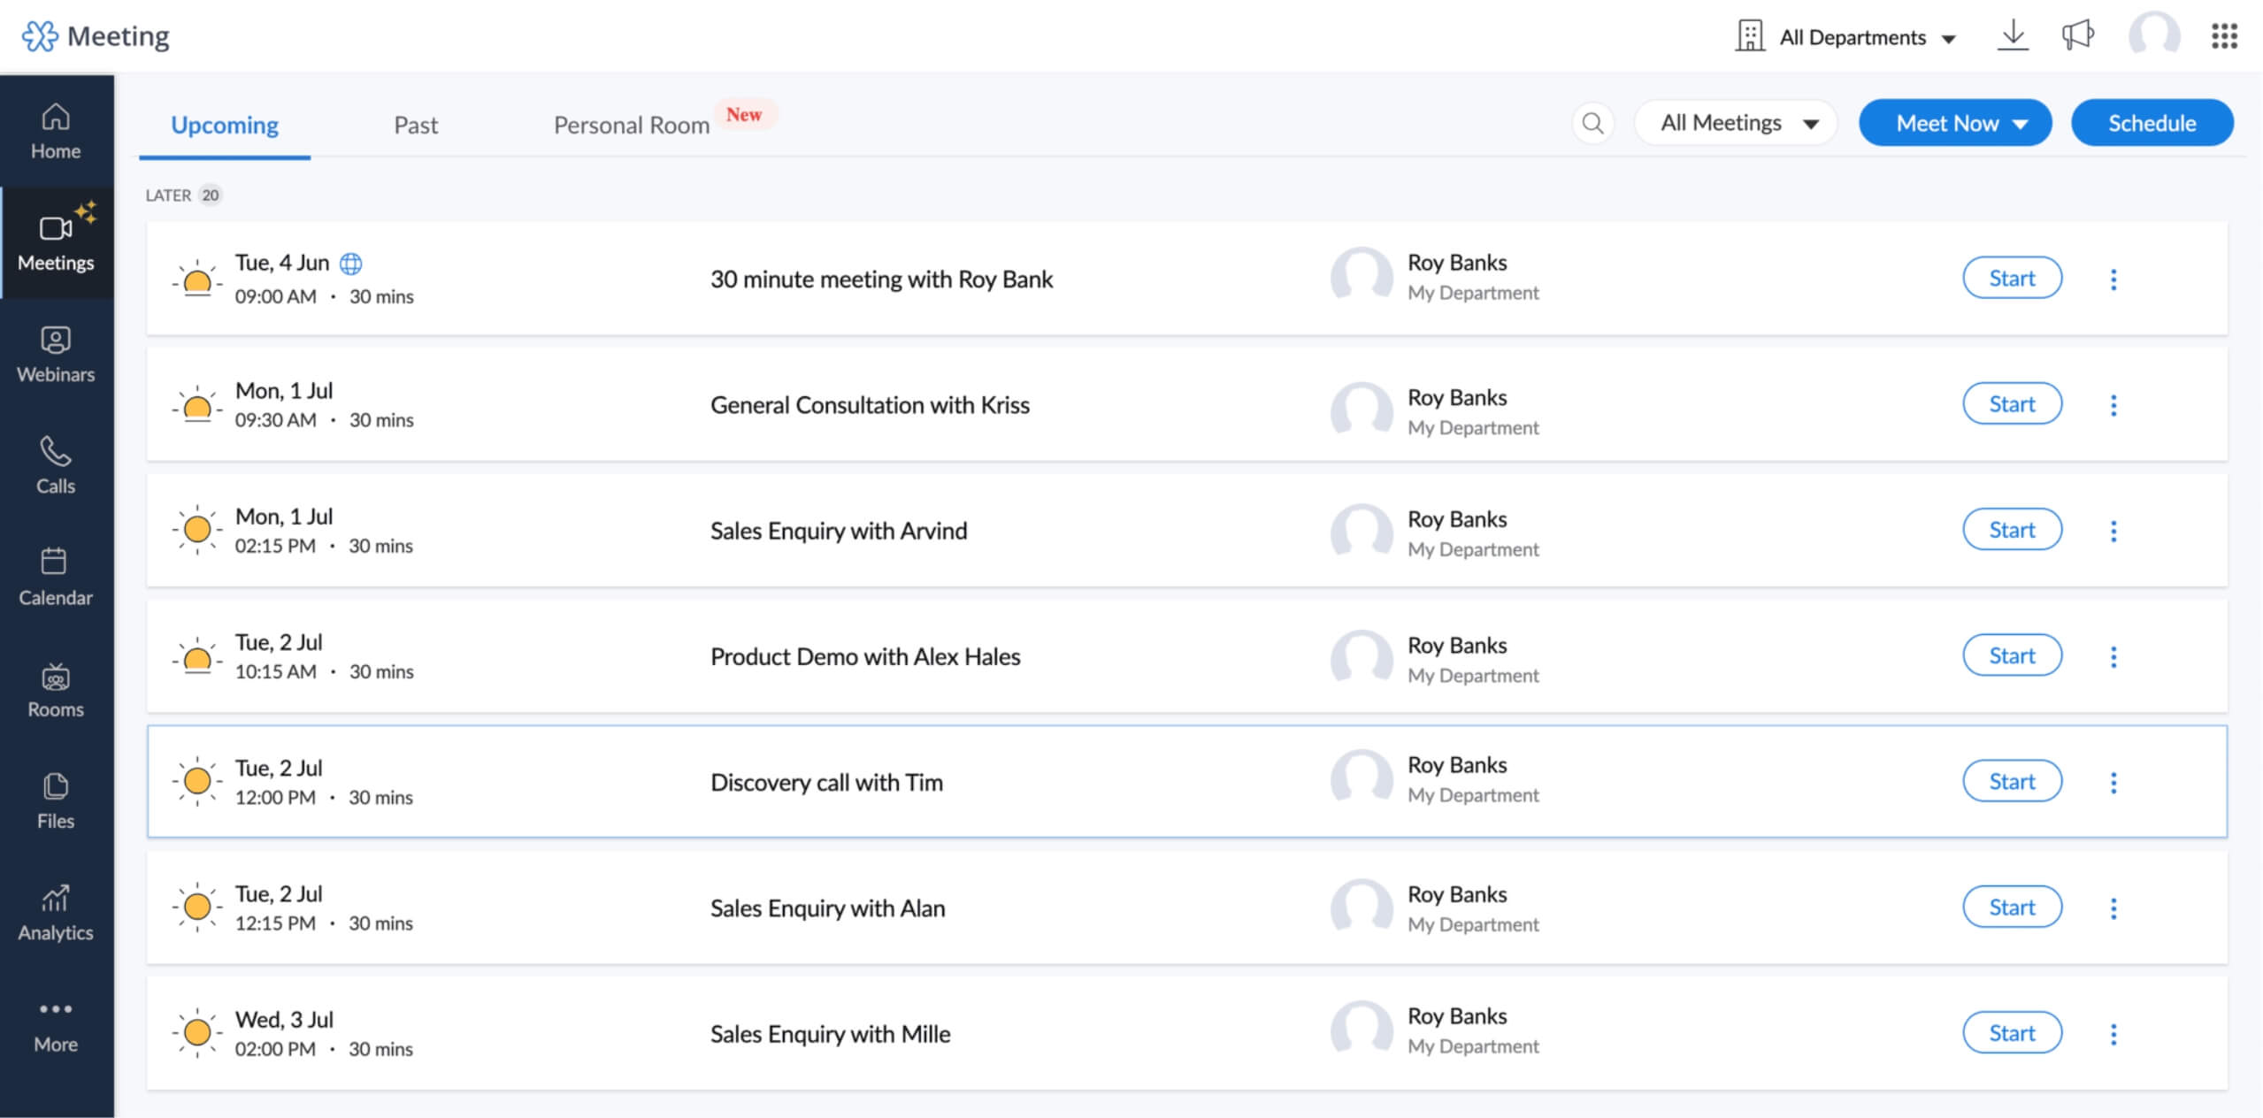Image resolution: width=2263 pixels, height=1118 pixels.
Task: Click the Schedule button
Action: tap(2152, 123)
